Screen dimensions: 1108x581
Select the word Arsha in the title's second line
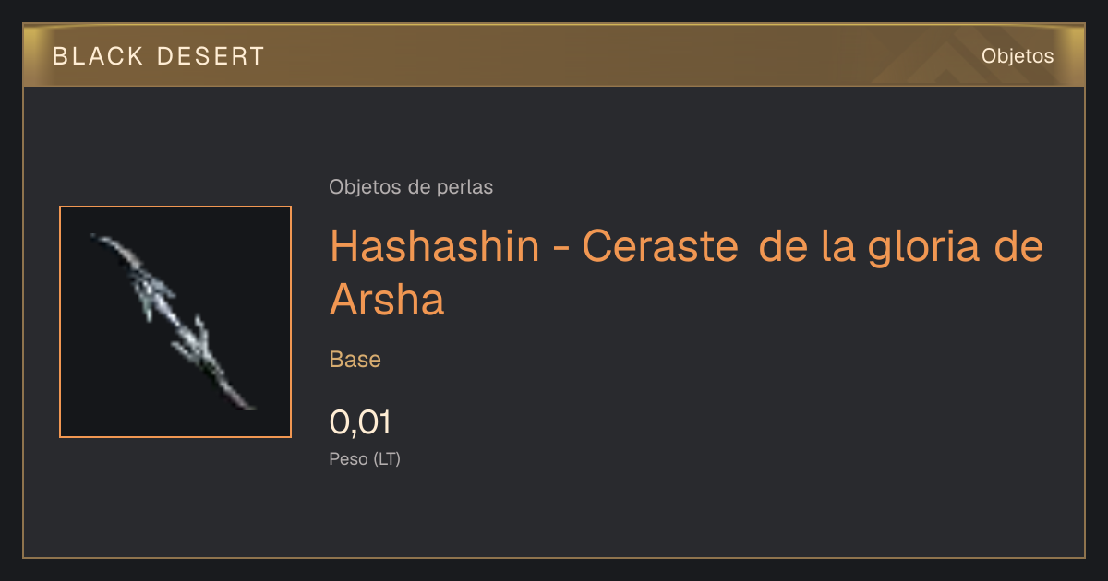click(x=387, y=301)
